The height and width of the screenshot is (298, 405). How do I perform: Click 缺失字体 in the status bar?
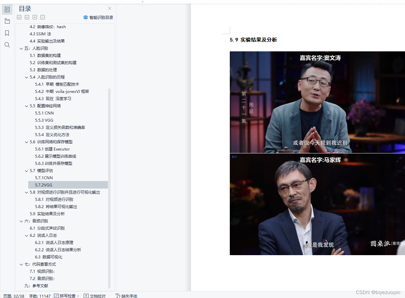click(x=126, y=296)
